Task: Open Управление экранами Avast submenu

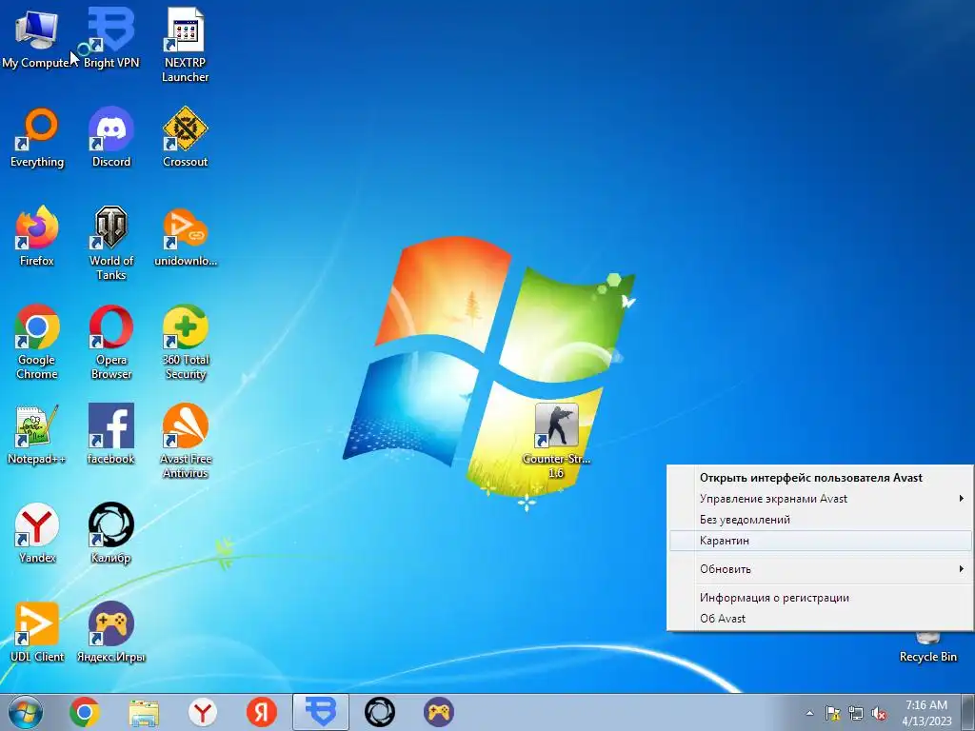Action: (x=820, y=499)
